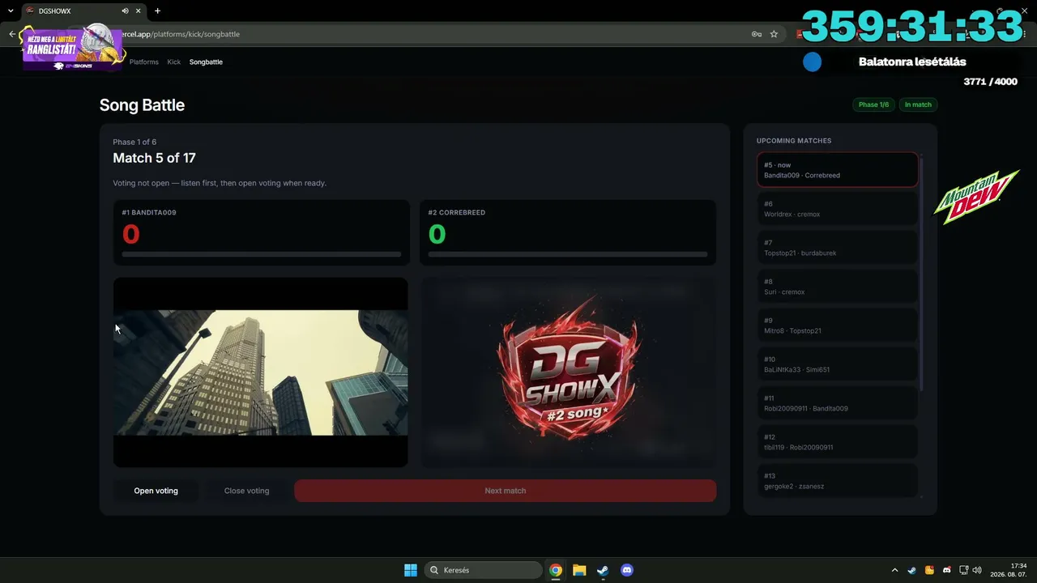Go to the Kick breadcrumb

pyautogui.click(x=174, y=62)
